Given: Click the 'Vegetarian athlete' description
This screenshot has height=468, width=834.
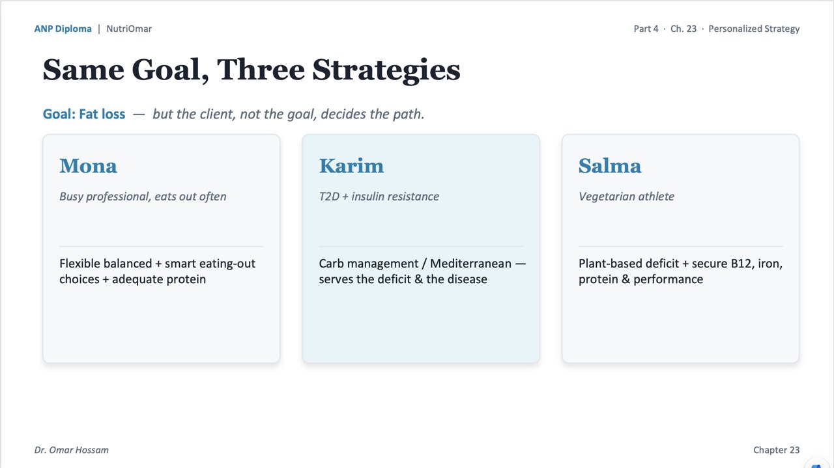Looking at the screenshot, I should [x=626, y=196].
